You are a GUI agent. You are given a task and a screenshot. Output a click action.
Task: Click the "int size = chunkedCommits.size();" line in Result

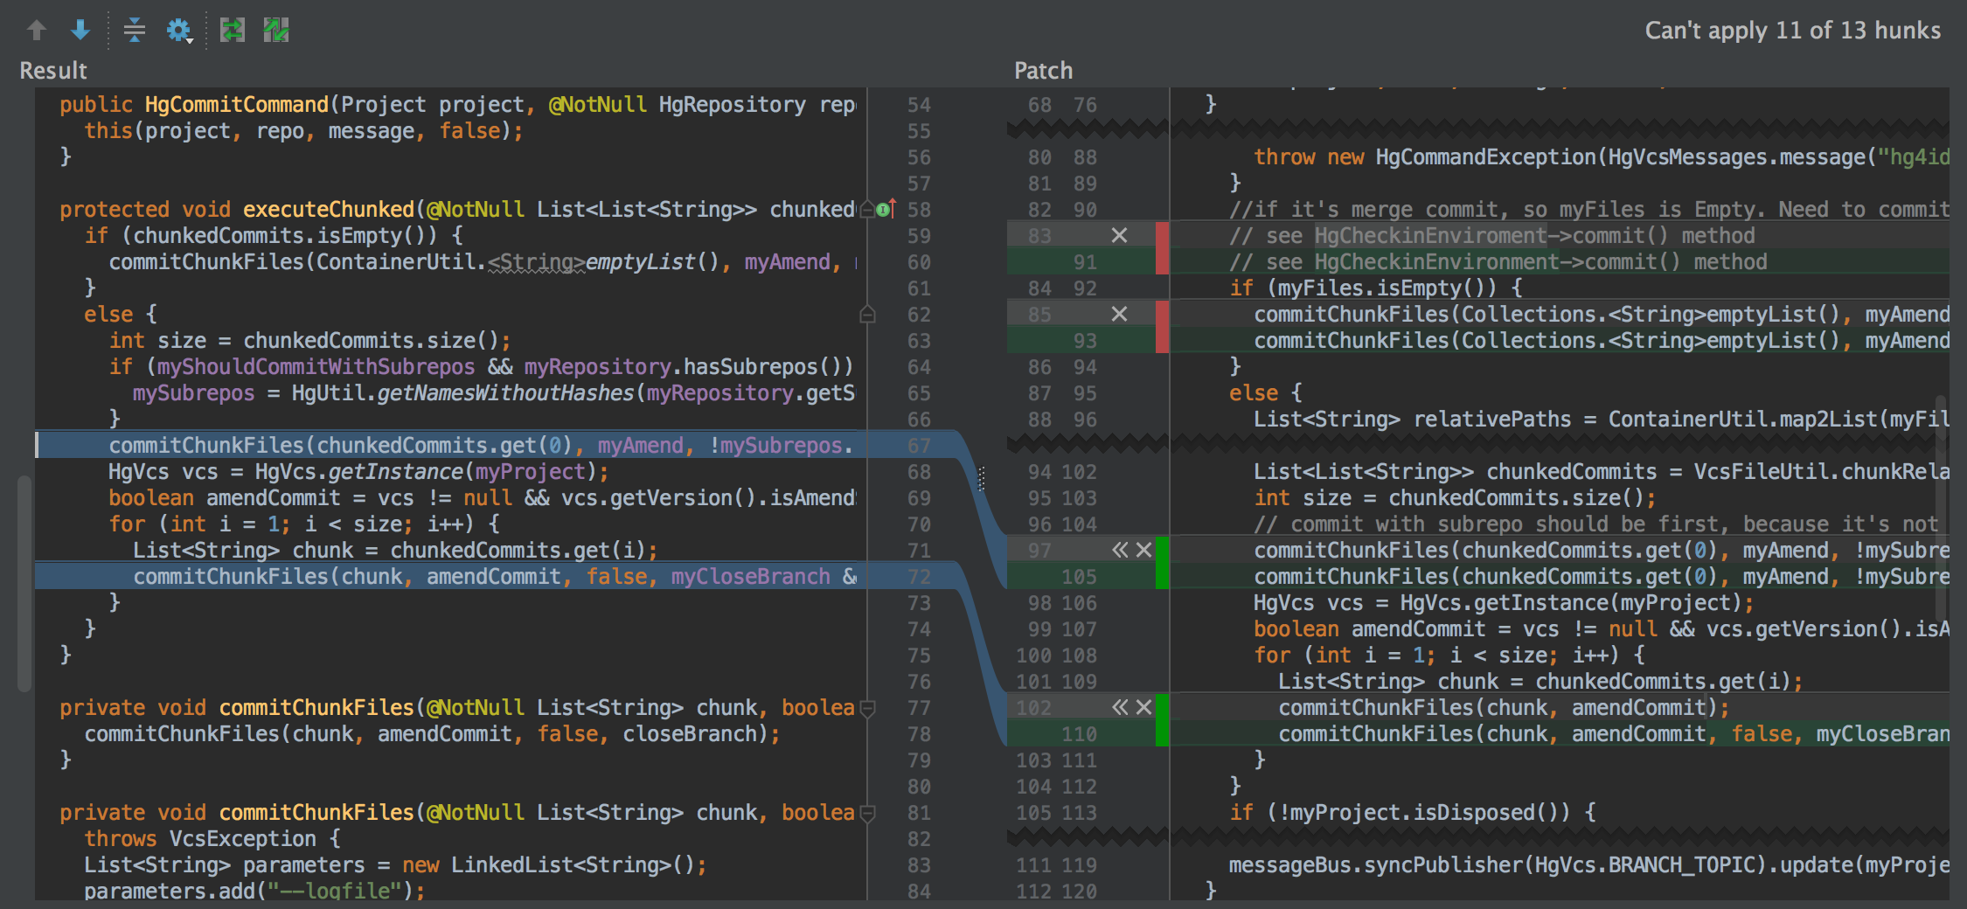[309, 340]
